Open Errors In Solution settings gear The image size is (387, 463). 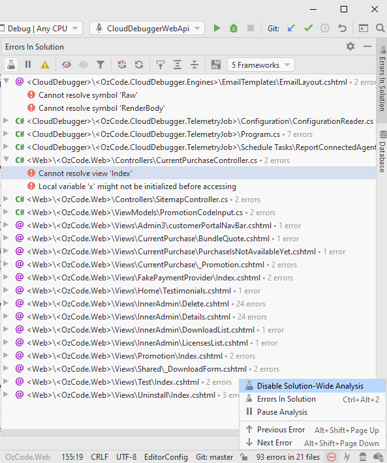coord(350,46)
